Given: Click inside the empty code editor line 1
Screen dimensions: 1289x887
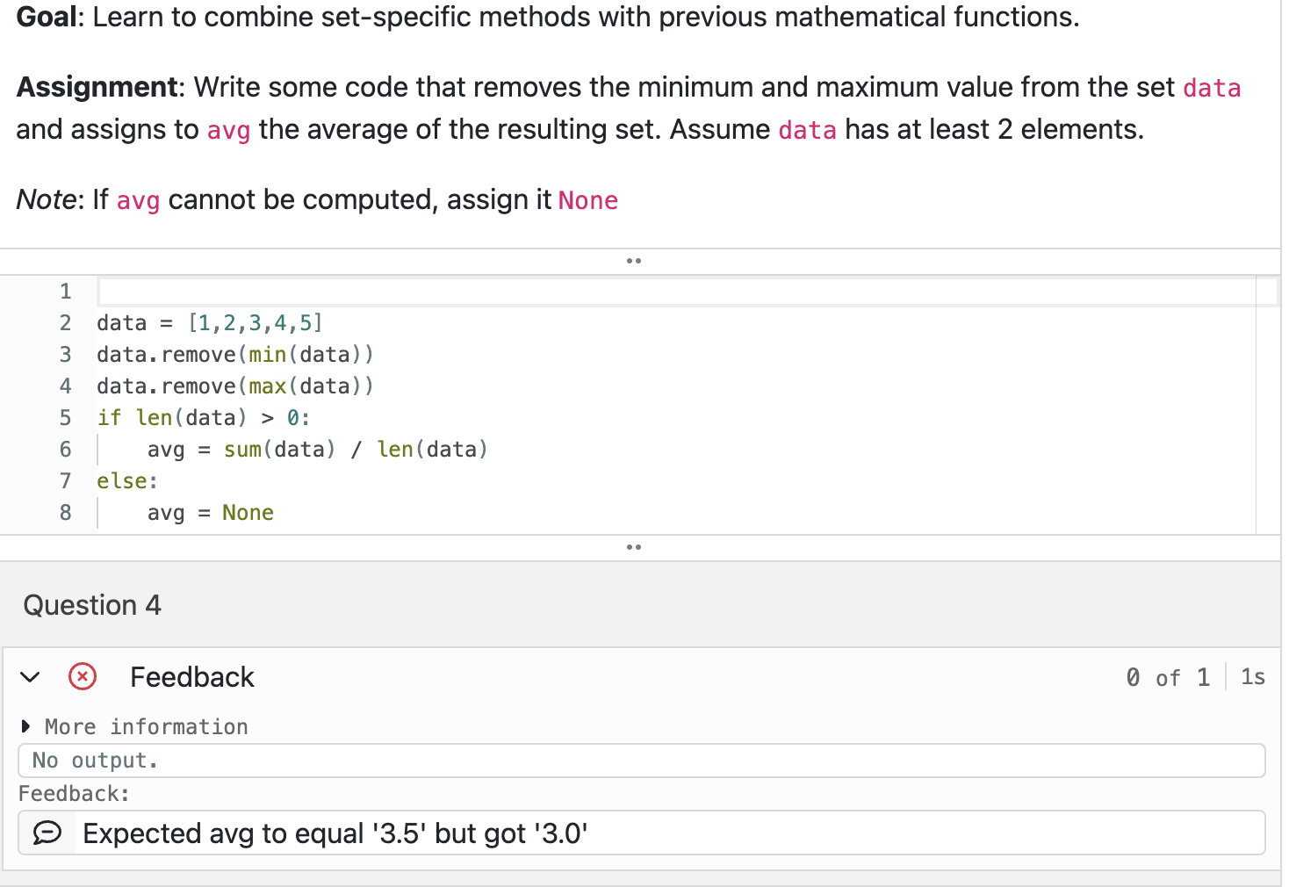Looking at the screenshot, I should click(351, 291).
